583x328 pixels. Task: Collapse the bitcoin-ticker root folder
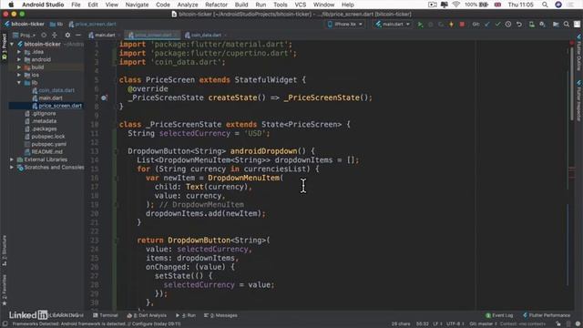tap(12, 44)
